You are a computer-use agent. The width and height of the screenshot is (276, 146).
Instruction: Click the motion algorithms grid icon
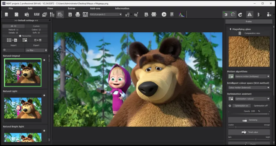(231, 76)
